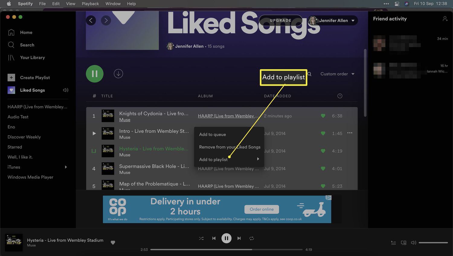The image size is (453, 256).
Task: Open the Custom order sort dropdown
Action: click(x=337, y=74)
